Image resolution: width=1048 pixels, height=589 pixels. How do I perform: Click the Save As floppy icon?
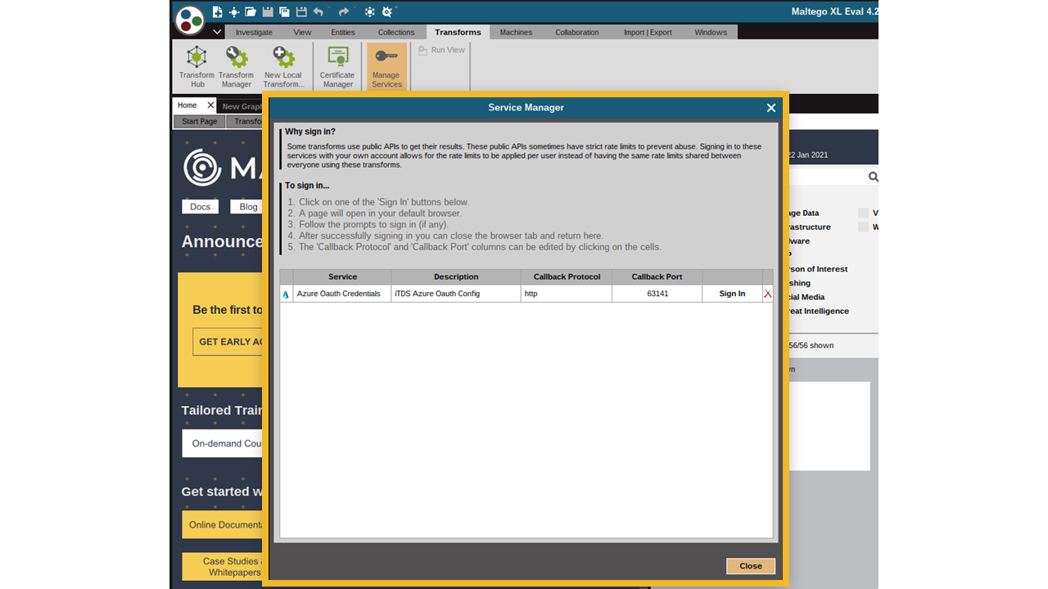301,11
